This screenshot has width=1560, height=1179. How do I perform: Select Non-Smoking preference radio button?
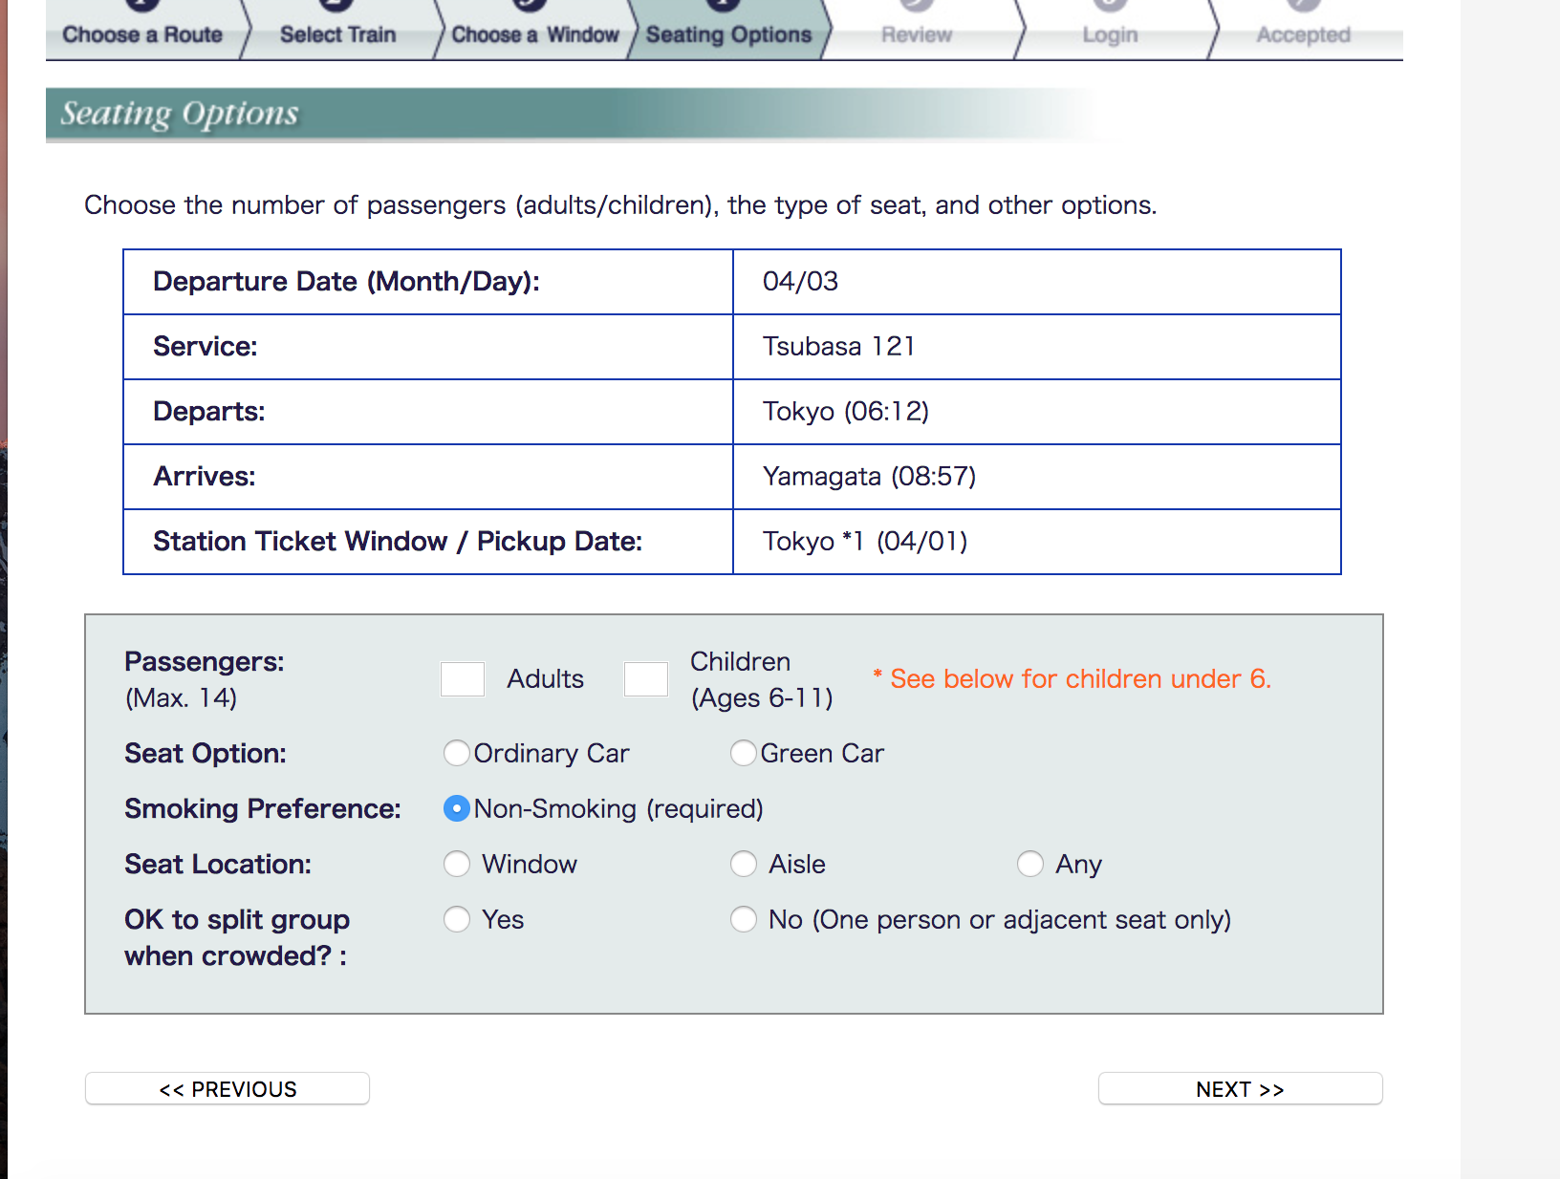click(x=457, y=808)
